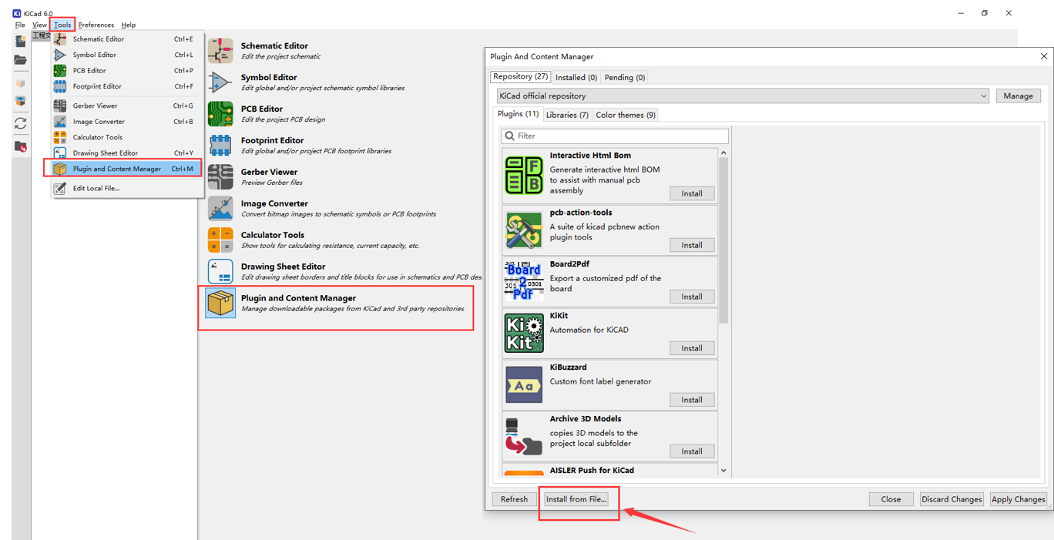Image resolution: width=1054 pixels, height=540 pixels.
Task: Click the KiKit plugin icon
Action: click(524, 333)
